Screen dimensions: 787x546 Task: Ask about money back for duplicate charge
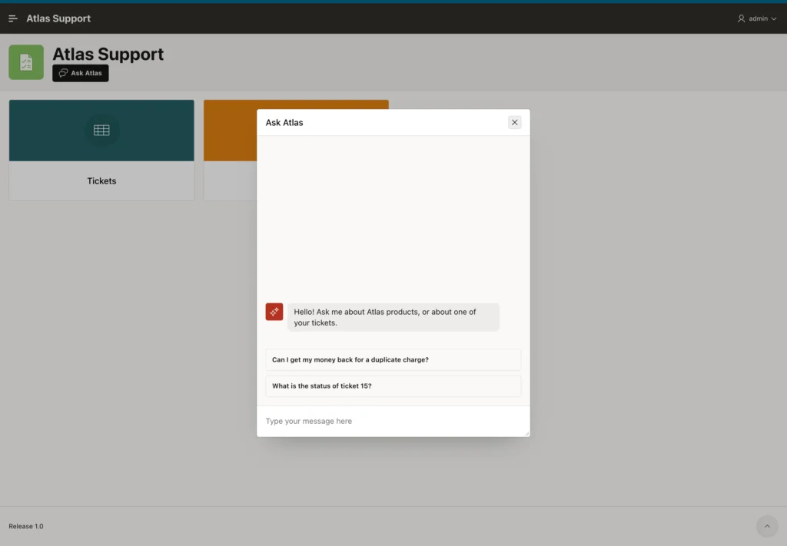click(393, 359)
